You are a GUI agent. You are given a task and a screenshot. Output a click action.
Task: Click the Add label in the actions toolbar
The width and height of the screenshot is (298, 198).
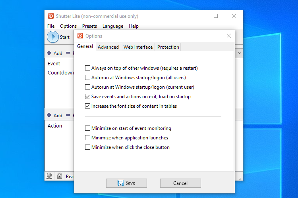click(58, 115)
